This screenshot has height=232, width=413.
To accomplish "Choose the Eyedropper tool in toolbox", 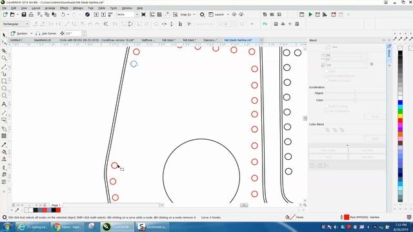I will coord(4,144).
